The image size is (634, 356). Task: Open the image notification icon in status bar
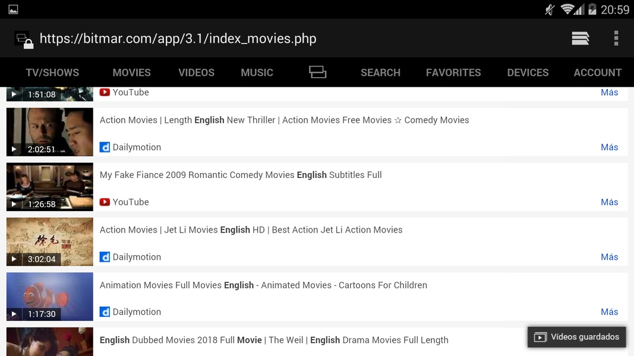[13, 9]
